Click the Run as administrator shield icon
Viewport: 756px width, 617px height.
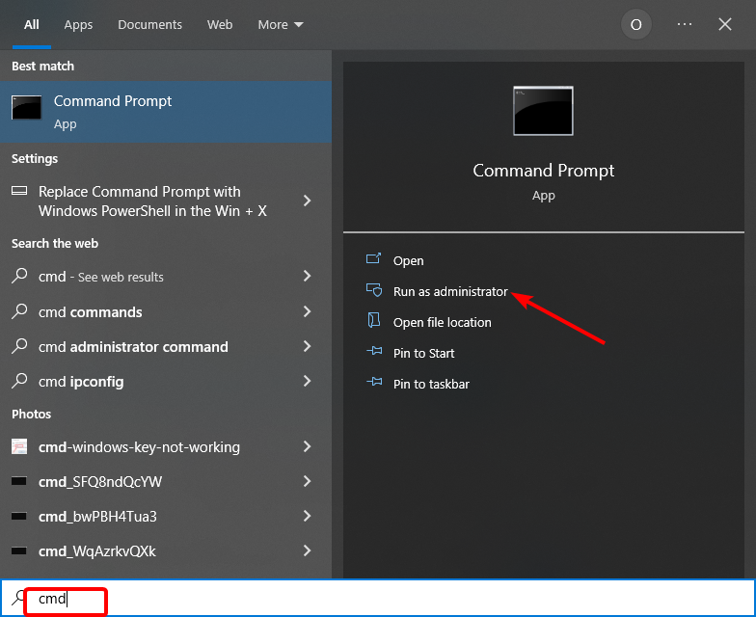(x=374, y=290)
